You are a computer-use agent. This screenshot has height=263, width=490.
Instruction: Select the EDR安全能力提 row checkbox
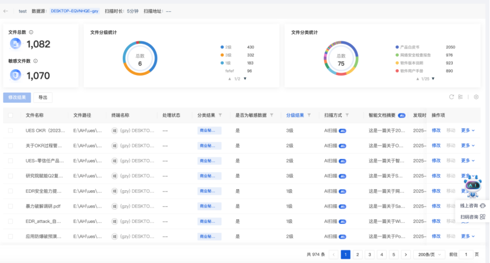coord(11,191)
